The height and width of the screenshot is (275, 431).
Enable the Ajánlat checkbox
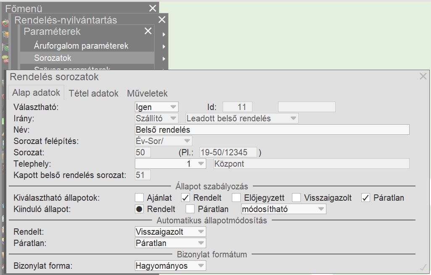click(139, 197)
